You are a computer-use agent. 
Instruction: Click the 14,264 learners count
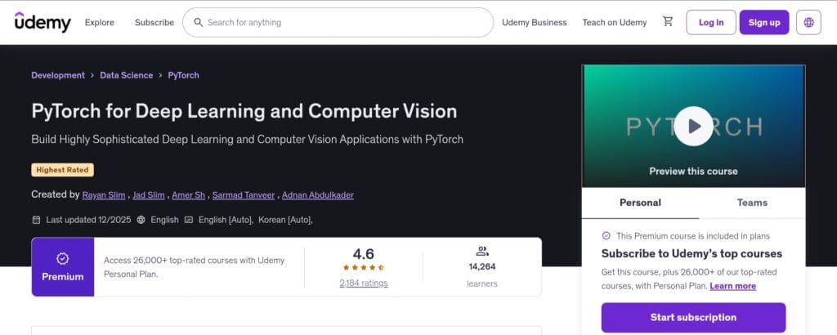click(x=482, y=266)
